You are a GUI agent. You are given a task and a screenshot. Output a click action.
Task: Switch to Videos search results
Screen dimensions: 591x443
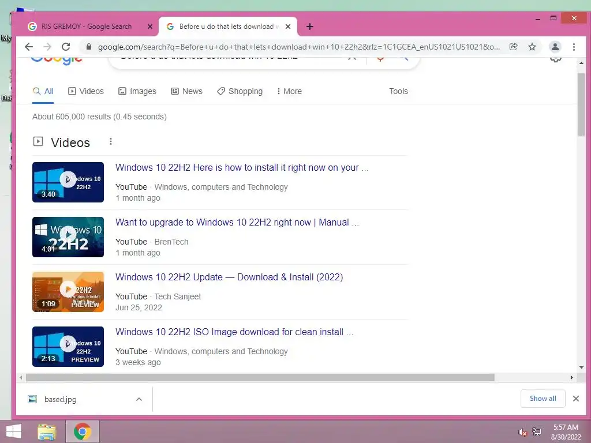[86, 91]
